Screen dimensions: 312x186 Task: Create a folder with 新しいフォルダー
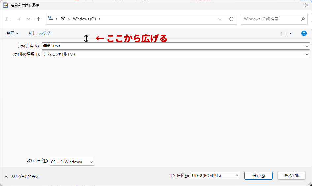click(x=41, y=33)
